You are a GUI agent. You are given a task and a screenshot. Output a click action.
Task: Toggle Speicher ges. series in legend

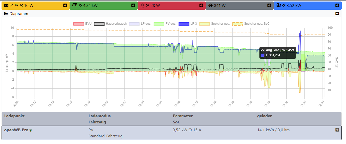[x=214, y=24]
